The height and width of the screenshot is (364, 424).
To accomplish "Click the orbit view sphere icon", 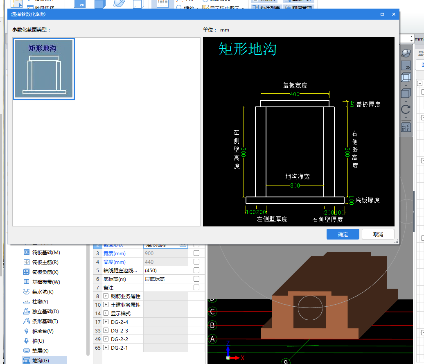I will click(x=406, y=53).
